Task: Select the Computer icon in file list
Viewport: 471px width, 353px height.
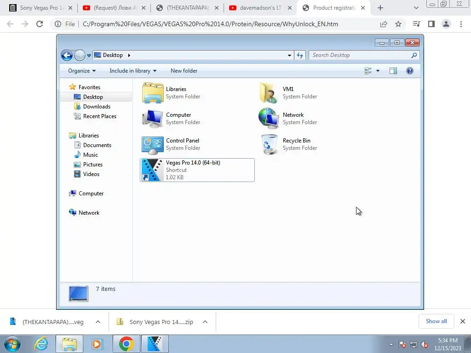Action: pos(153,119)
